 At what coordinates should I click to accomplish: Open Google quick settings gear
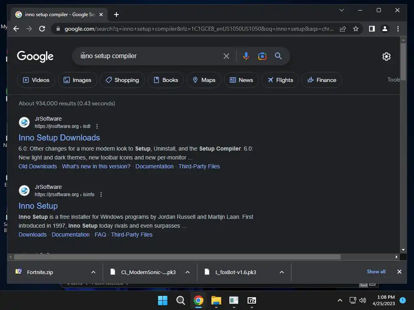coord(386,56)
